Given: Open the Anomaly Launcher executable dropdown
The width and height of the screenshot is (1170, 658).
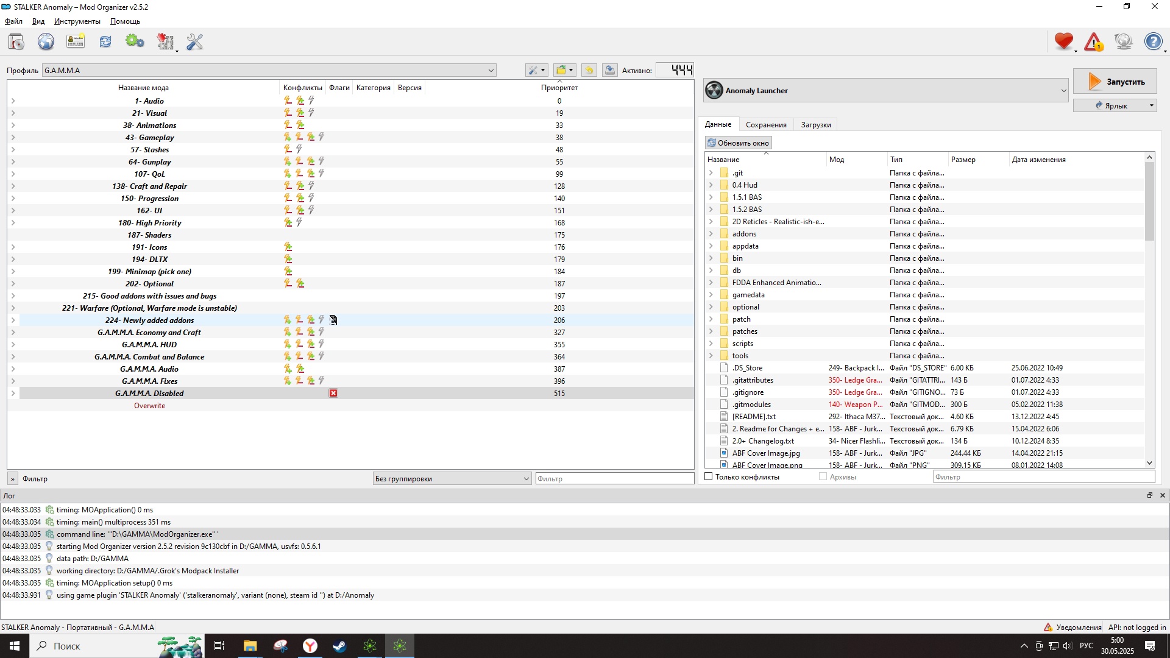Looking at the screenshot, I should pyautogui.click(x=886, y=91).
